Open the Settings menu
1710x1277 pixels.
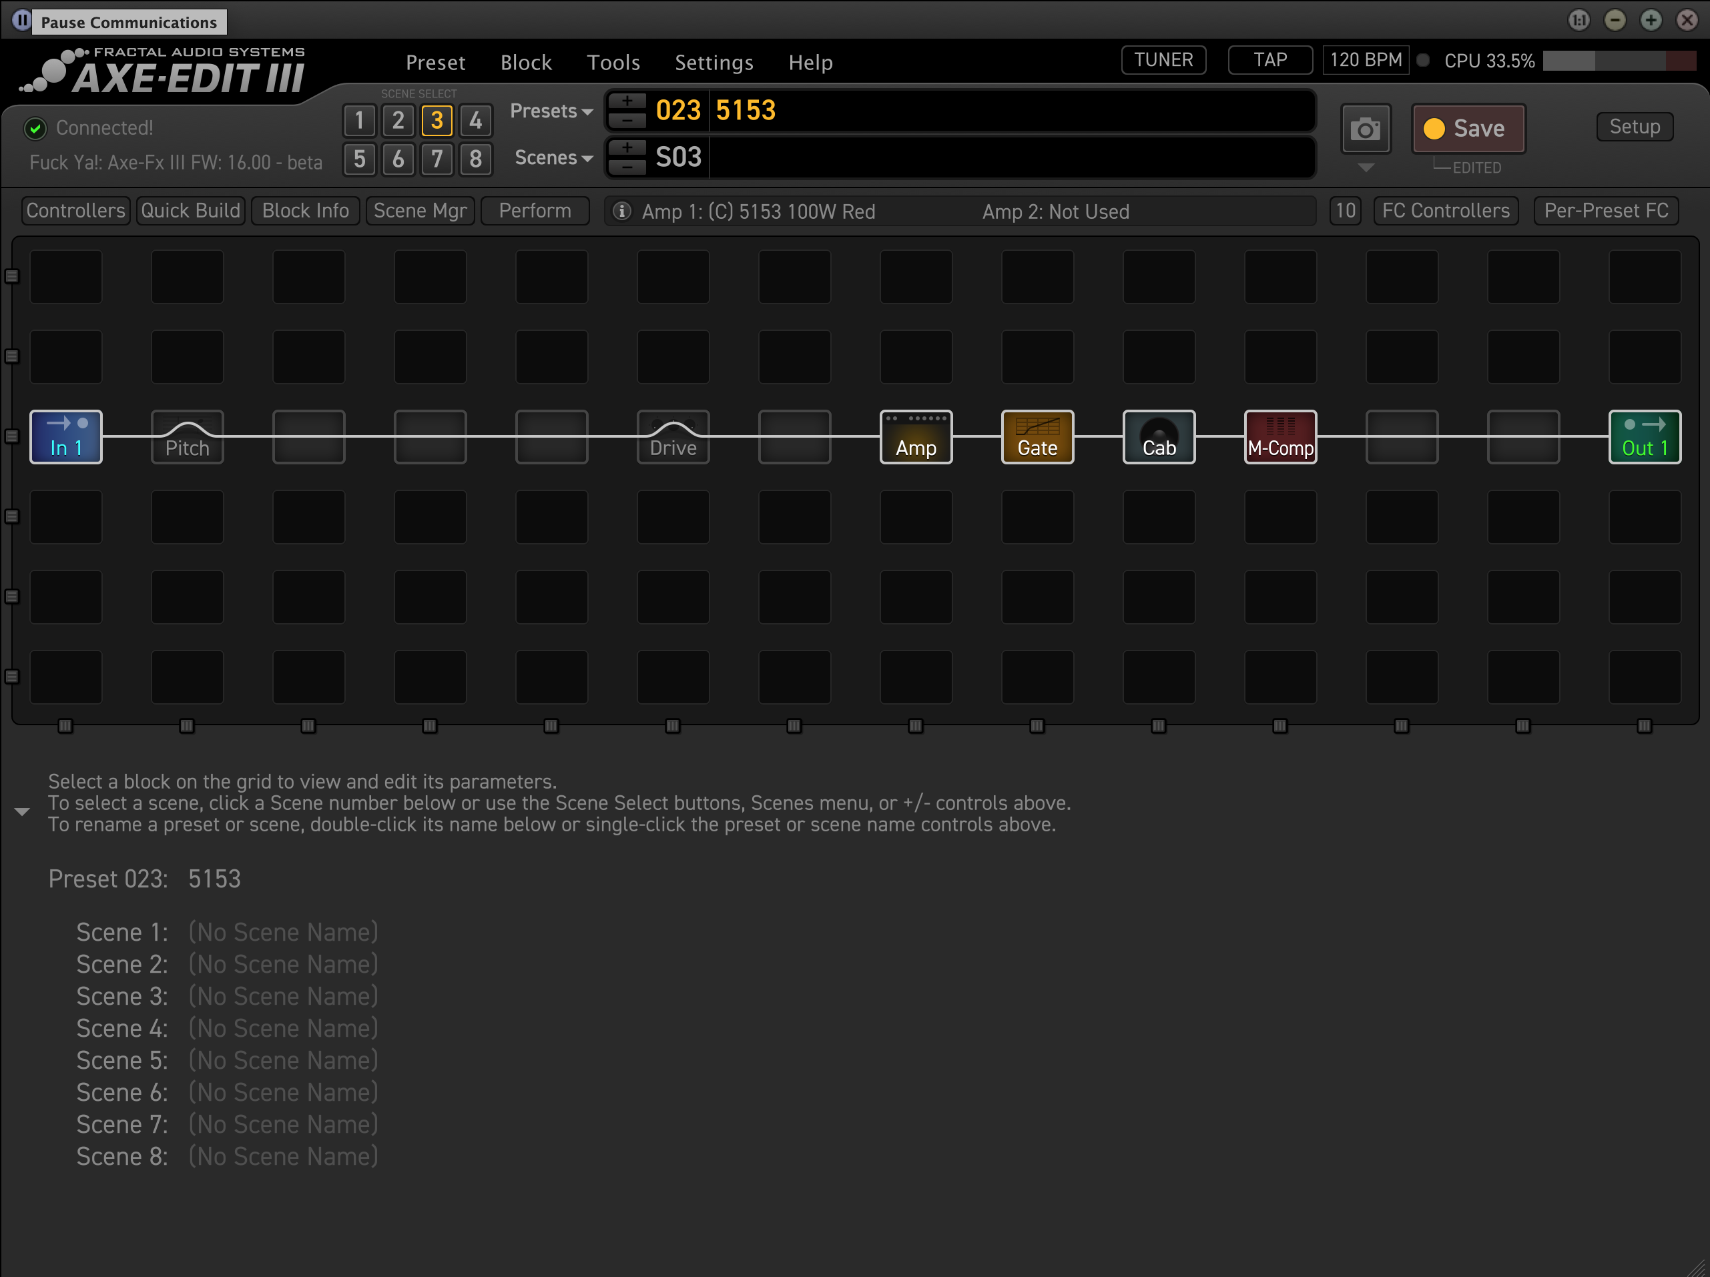[714, 63]
